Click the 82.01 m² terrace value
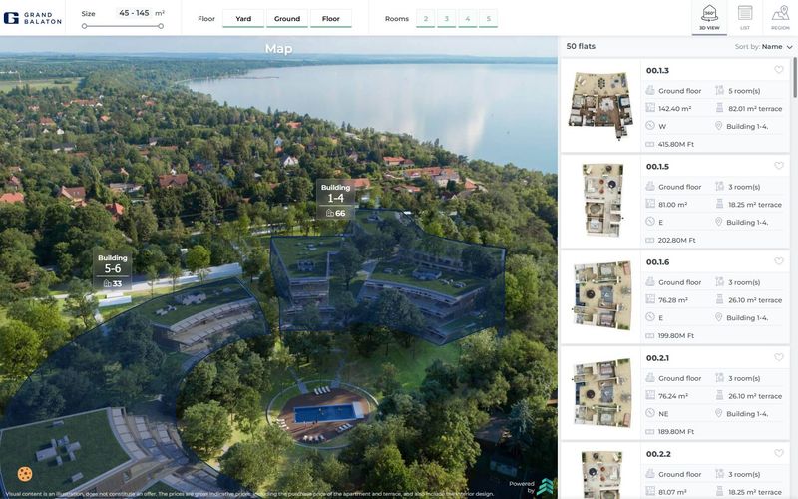Screen dimensions: 798x499 [x=755, y=109]
